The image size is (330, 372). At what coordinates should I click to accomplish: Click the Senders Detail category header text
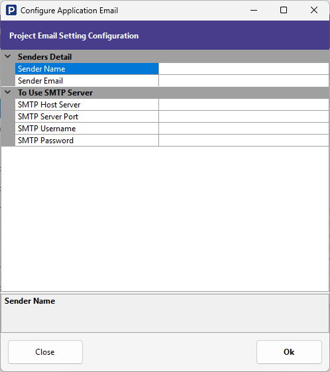44,57
